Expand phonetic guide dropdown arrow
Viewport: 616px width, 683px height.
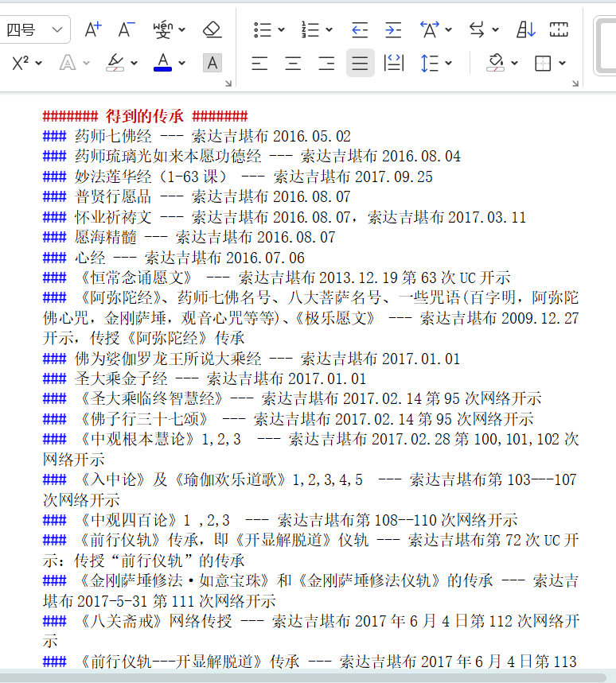point(181,29)
